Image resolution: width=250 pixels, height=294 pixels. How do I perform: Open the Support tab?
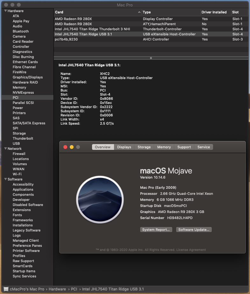pyautogui.click(x=184, y=147)
